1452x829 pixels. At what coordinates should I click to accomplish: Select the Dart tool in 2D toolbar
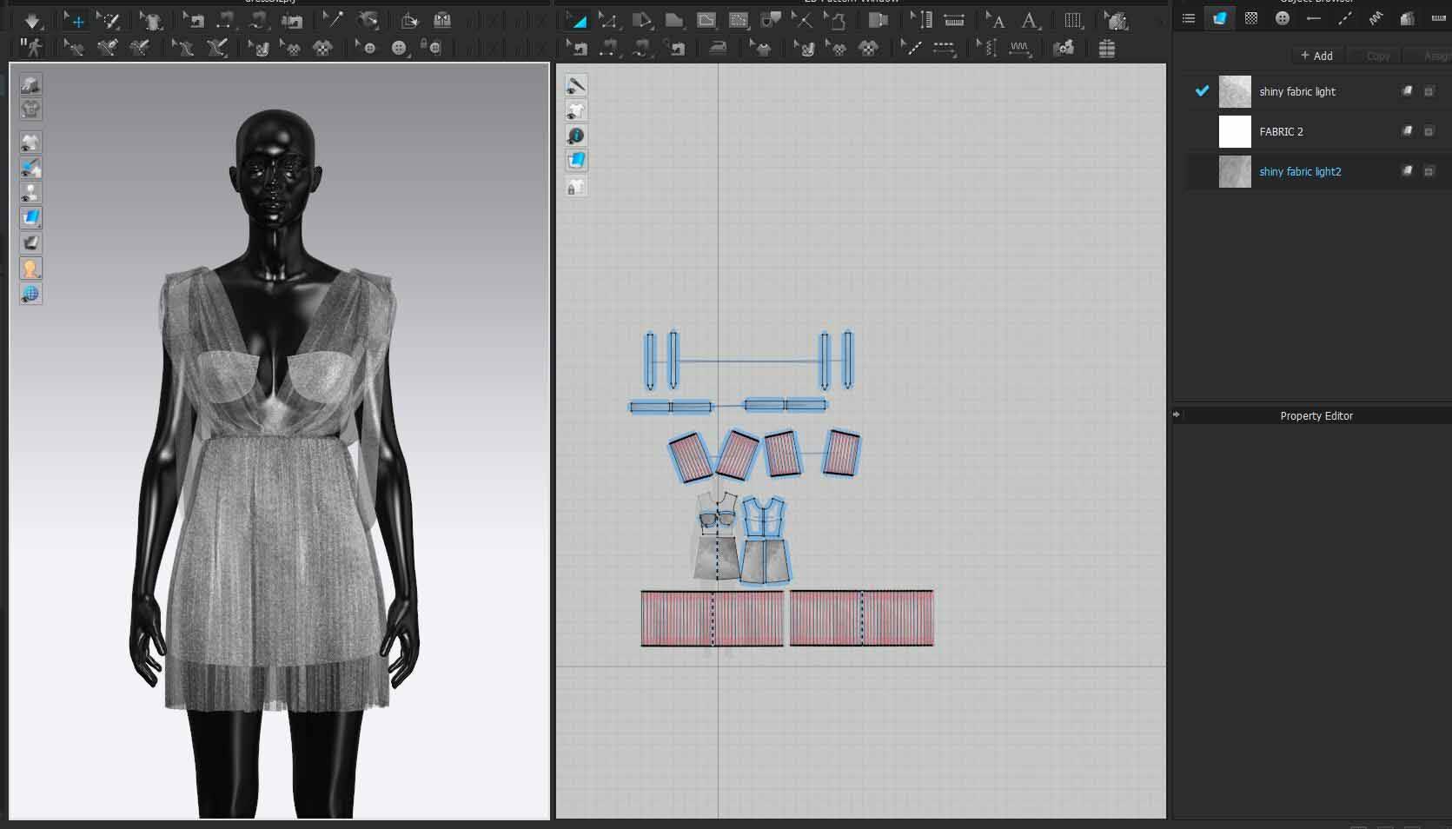pyautogui.click(x=771, y=20)
